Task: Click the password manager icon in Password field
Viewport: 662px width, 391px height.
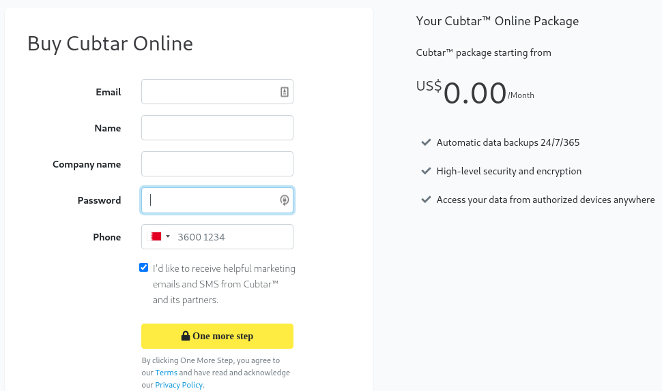Action: 285,200
